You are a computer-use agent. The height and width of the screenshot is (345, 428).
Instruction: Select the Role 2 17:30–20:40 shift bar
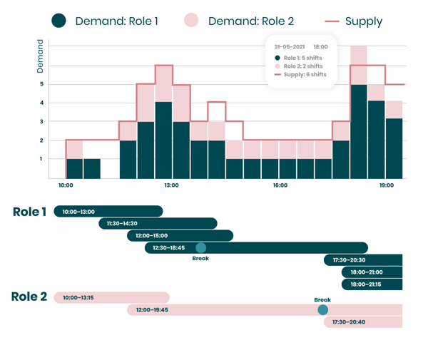[363, 322]
